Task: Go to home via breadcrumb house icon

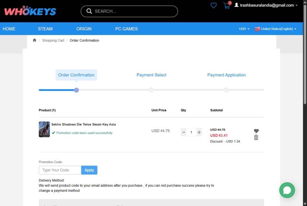Action: pyautogui.click(x=35, y=40)
